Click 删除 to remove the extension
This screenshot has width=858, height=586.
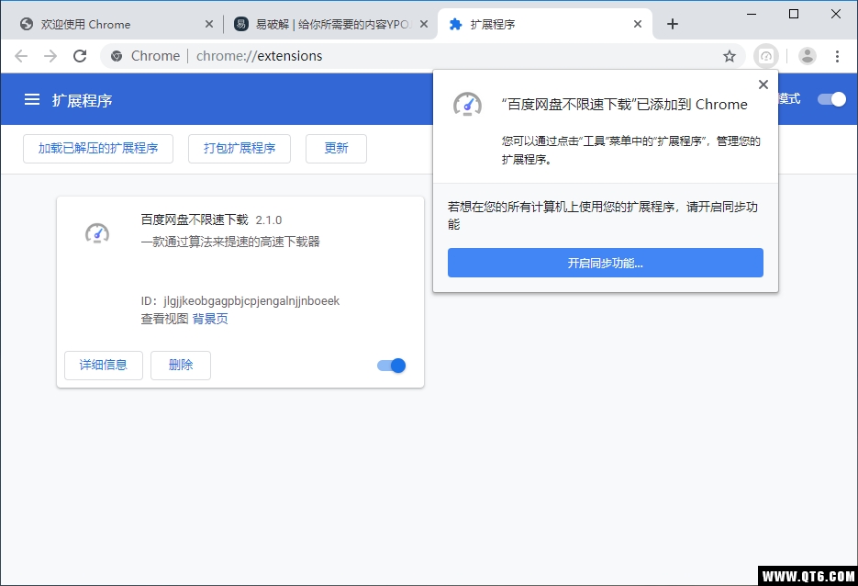tap(181, 366)
